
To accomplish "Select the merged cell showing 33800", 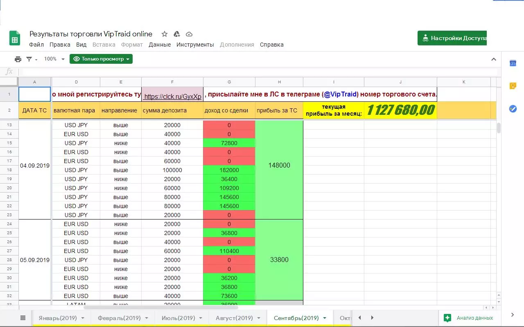I will [279, 260].
